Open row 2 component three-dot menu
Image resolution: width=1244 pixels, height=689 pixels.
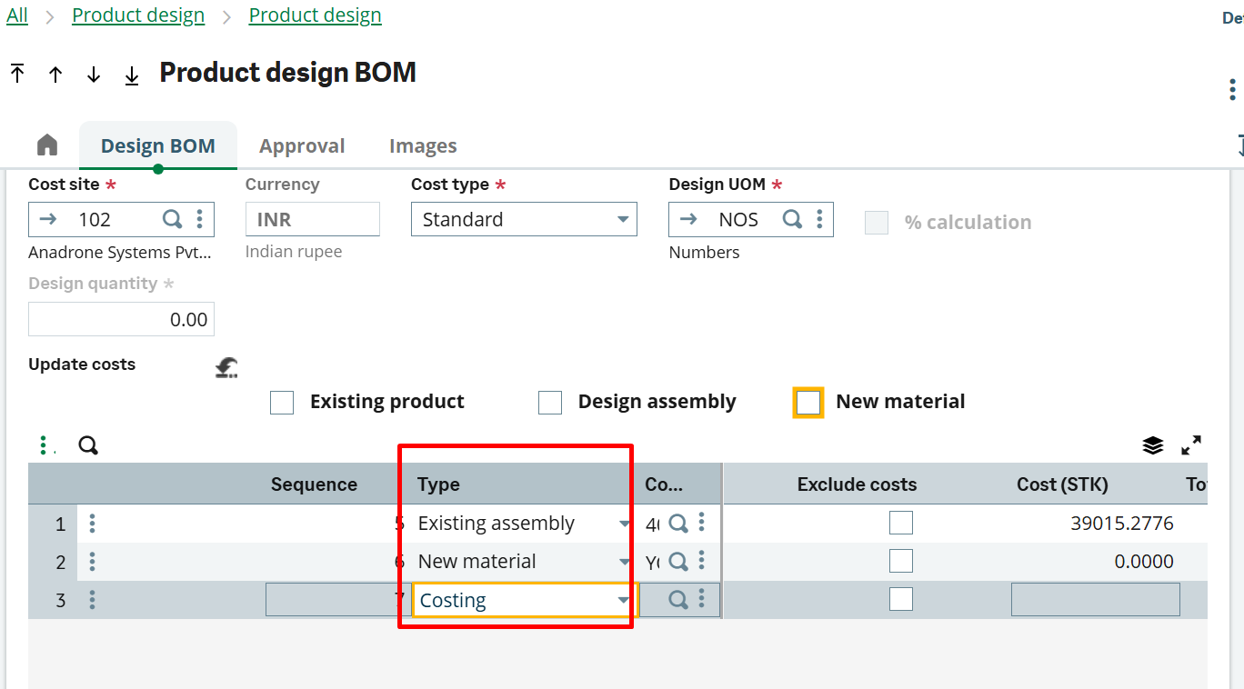[x=701, y=561]
